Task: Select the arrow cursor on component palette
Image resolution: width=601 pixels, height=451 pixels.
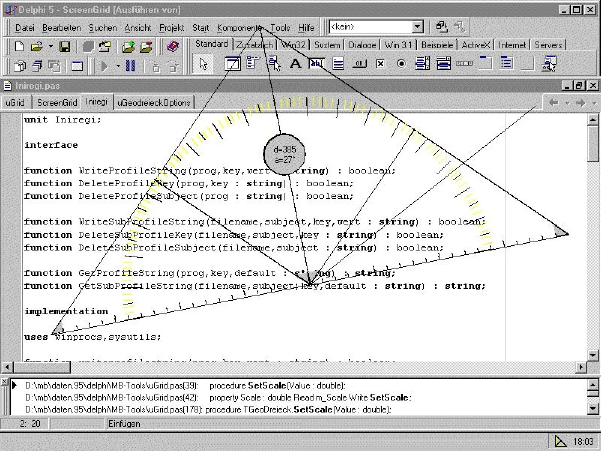Action: pyautogui.click(x=203, y=64)
